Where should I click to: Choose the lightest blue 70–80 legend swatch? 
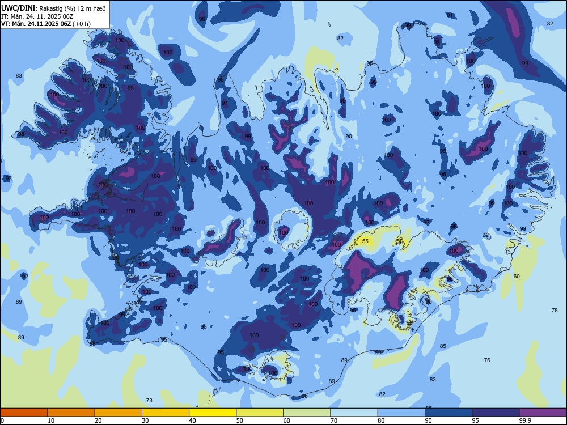point(354,413)
